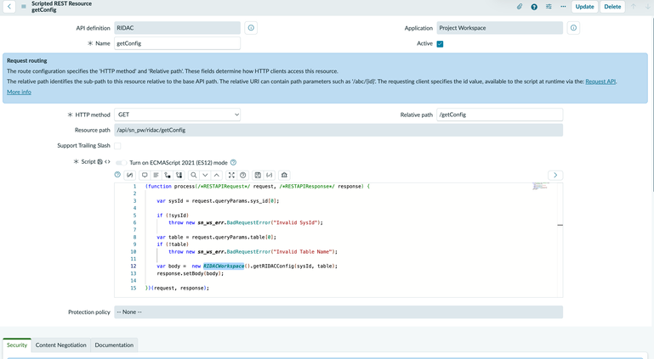Open the personalize form sliders icon
Screen dimensions: 654x359
[x=549, y=7]
